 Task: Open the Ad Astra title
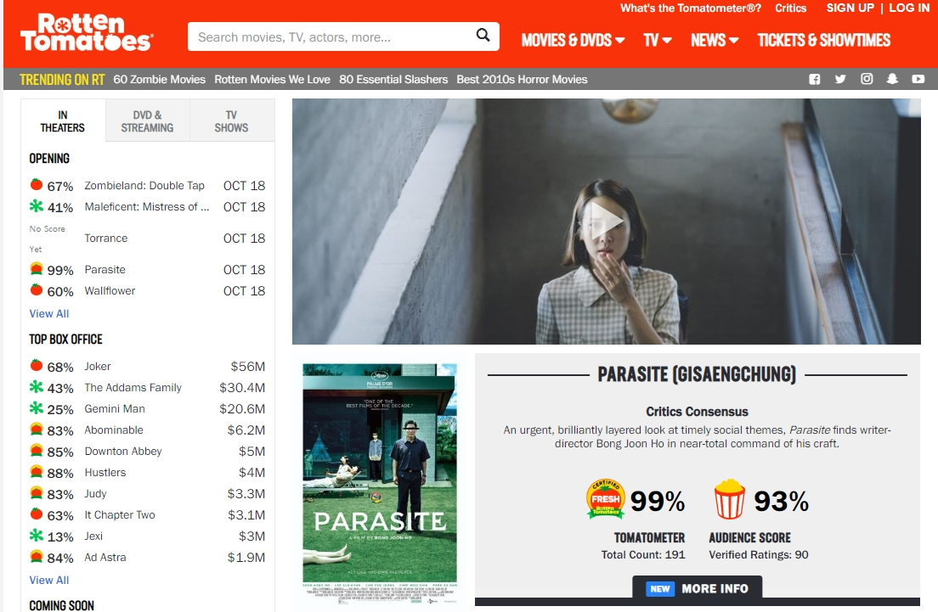tap(105, 557)
